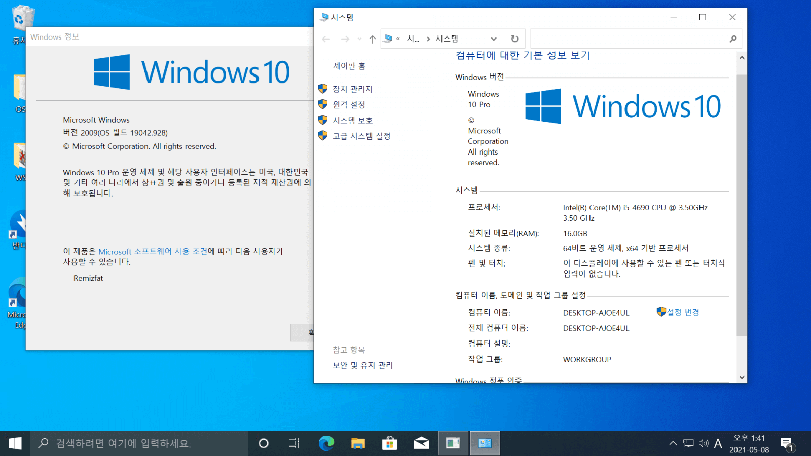Open Cortana circle icon on taskbar

(264, 443)
